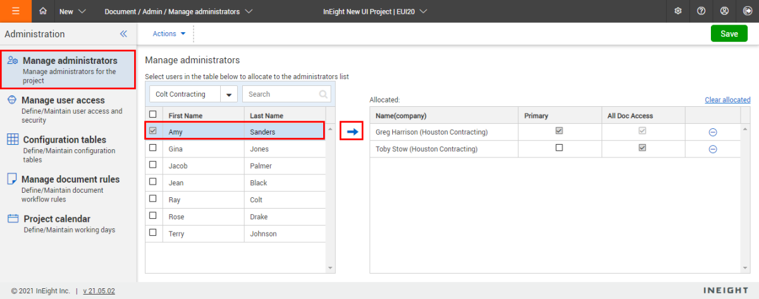
Task: Open Manage user access section
Action: click(63, 100)
